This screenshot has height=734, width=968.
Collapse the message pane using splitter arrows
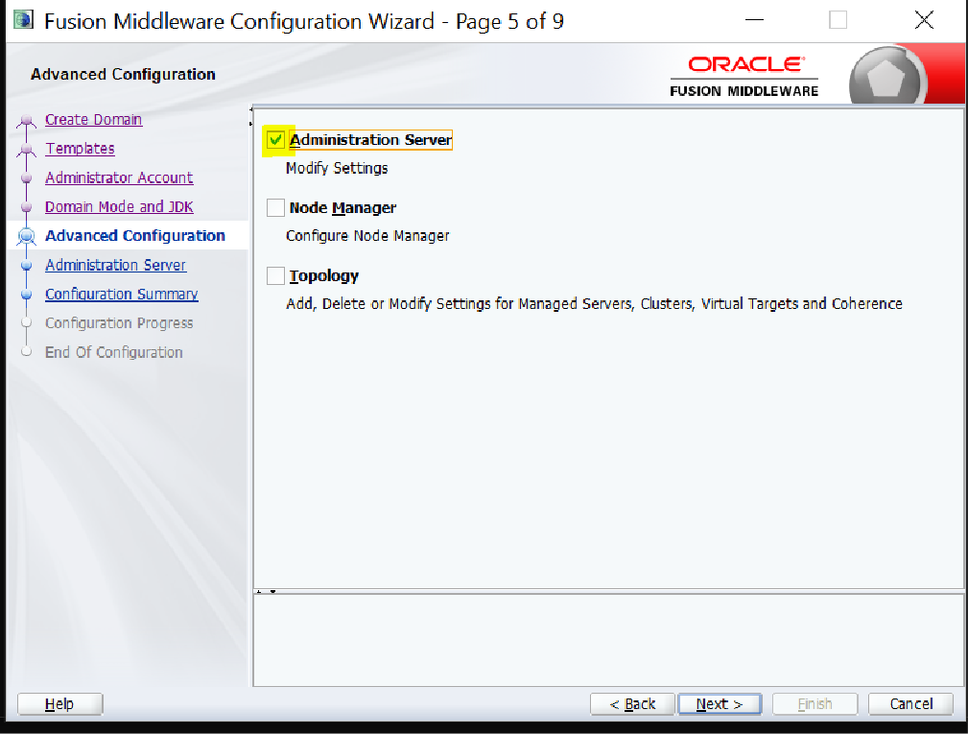pos(273,591)
